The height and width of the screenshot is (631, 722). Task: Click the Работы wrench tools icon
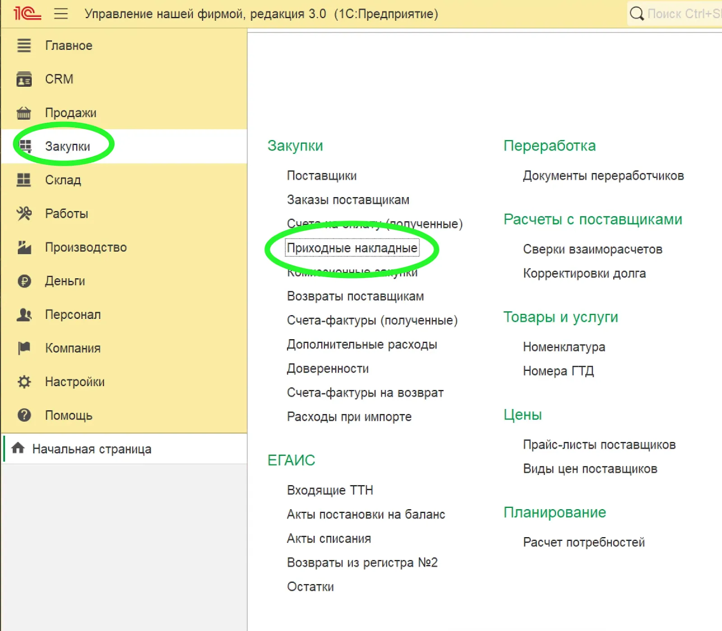point(24,213)
